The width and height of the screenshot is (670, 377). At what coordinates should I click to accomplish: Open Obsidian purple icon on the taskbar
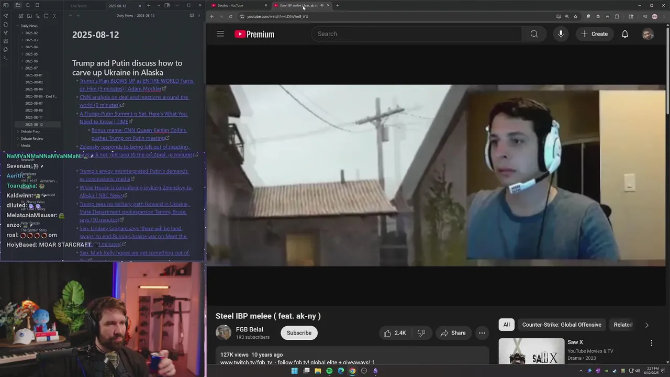[x=375, y=371]
